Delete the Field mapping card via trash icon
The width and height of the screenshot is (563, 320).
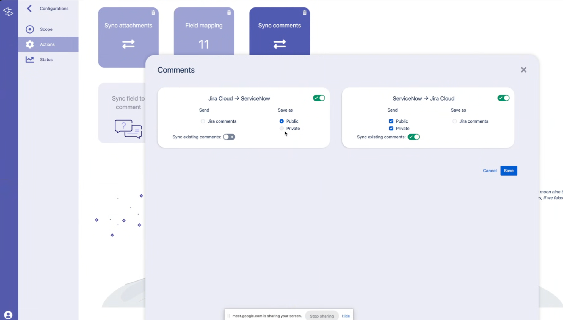tap(229, 13)
